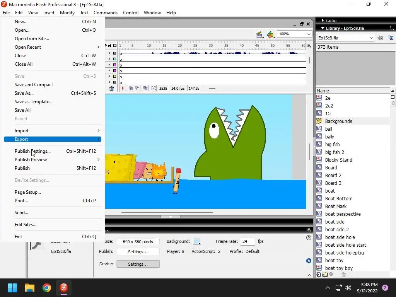Open the Commands menu
396x297 pixels.
[106, 13]
